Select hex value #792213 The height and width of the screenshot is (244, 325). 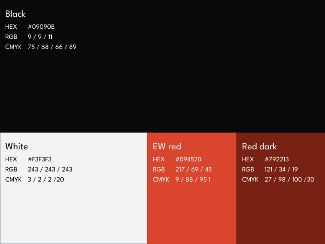click(x=277, y=159)
